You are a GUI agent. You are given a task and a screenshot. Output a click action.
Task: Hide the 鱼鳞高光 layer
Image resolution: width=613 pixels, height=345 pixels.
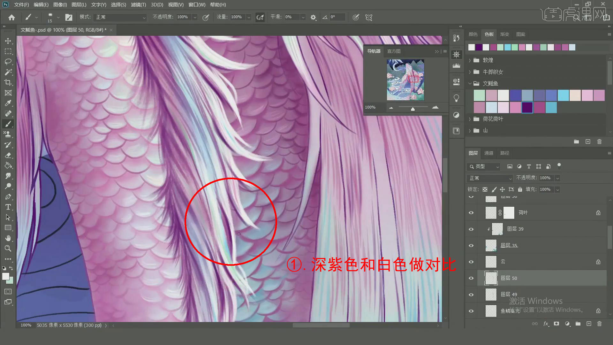point(471,311)
